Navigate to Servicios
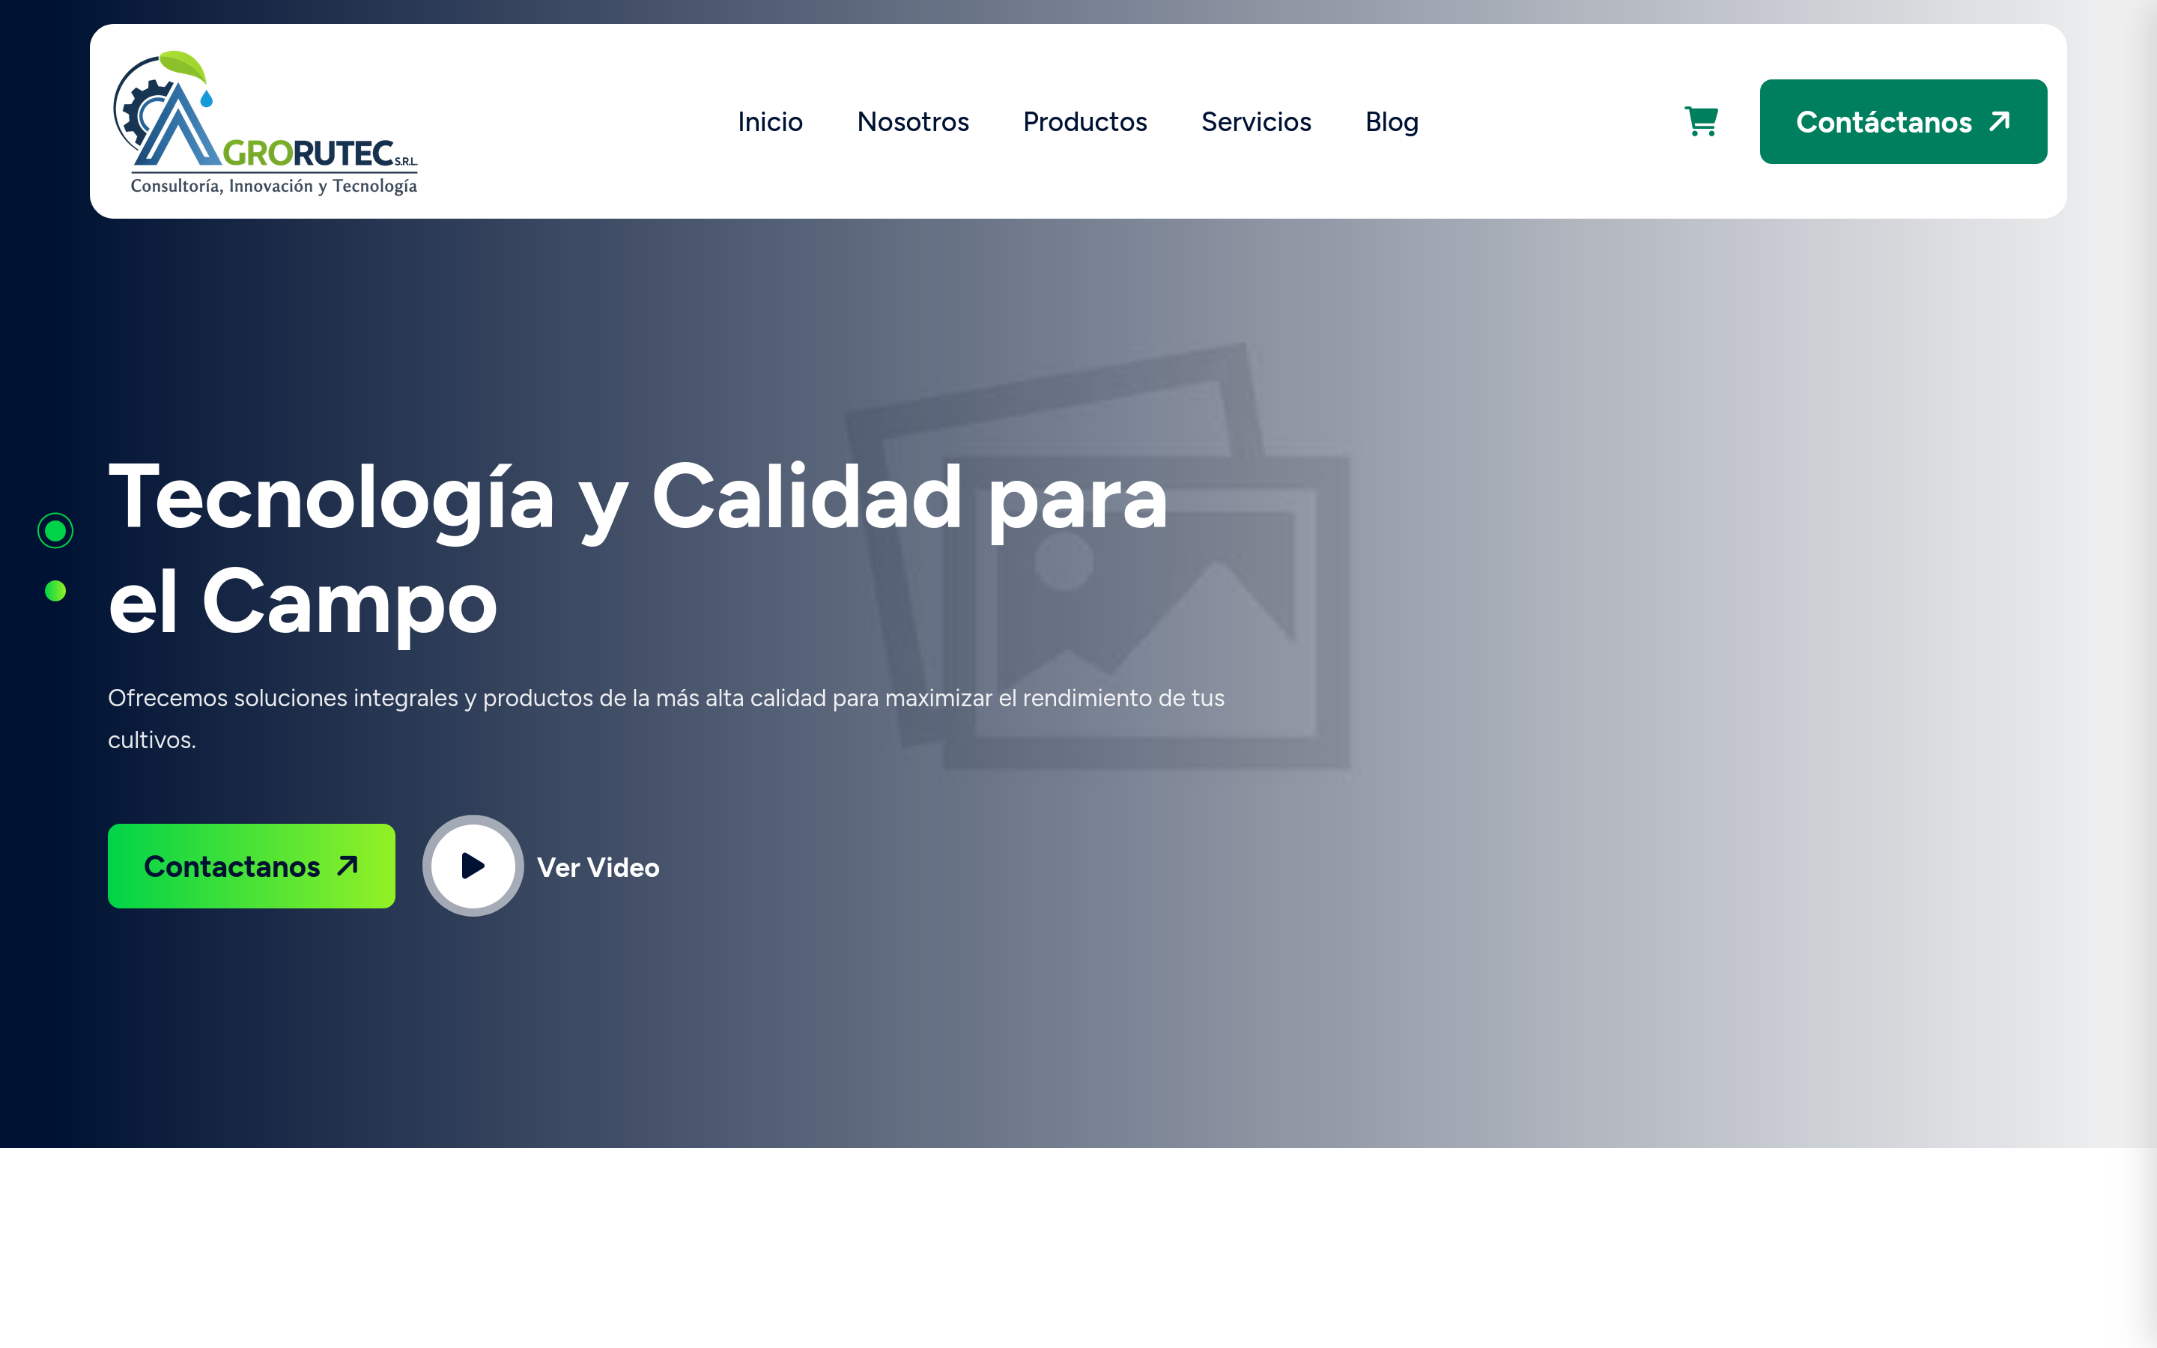 [x=1256, y=121]
